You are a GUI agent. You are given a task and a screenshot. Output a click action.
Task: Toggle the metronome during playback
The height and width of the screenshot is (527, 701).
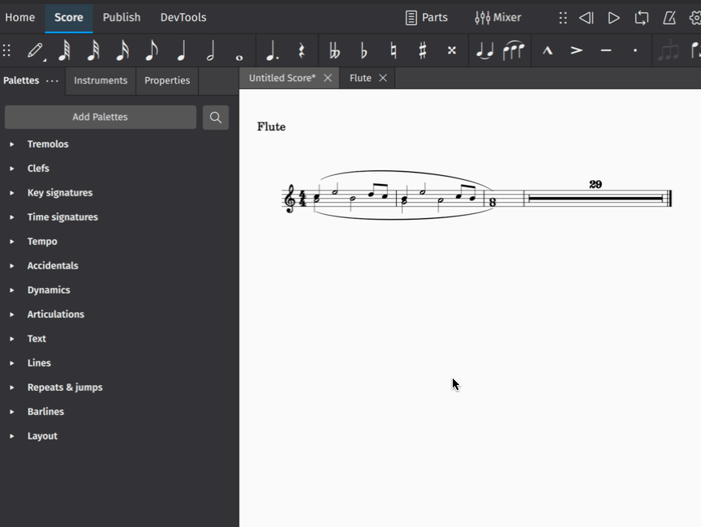669,17
